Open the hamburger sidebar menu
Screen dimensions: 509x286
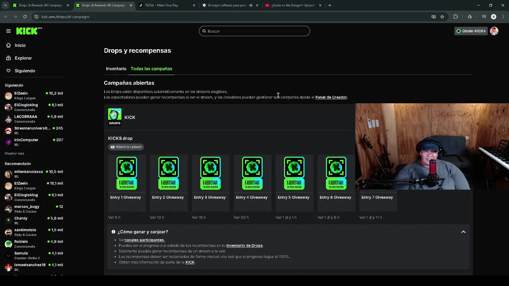coord(8,31)
